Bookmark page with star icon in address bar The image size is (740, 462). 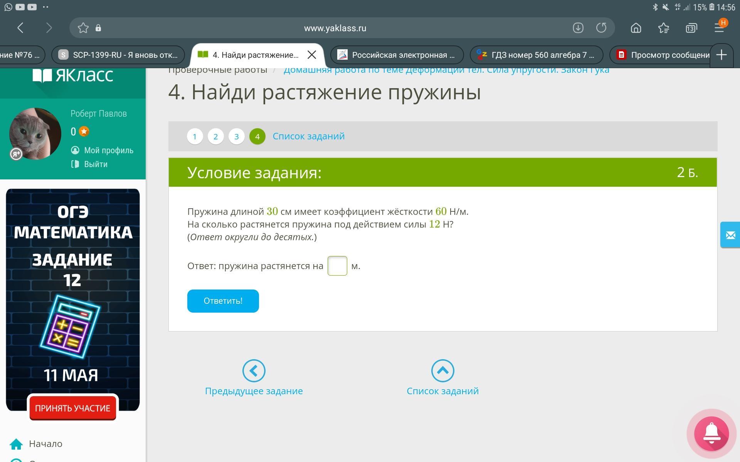click(x=83, y=28)
